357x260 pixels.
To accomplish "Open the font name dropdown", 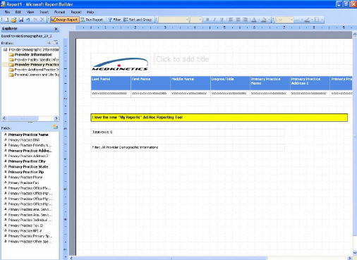I will pyautogui.click(x=174, y=20).
